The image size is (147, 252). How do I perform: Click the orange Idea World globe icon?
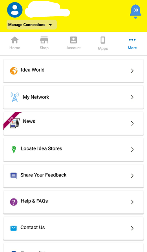pos(14,71)
